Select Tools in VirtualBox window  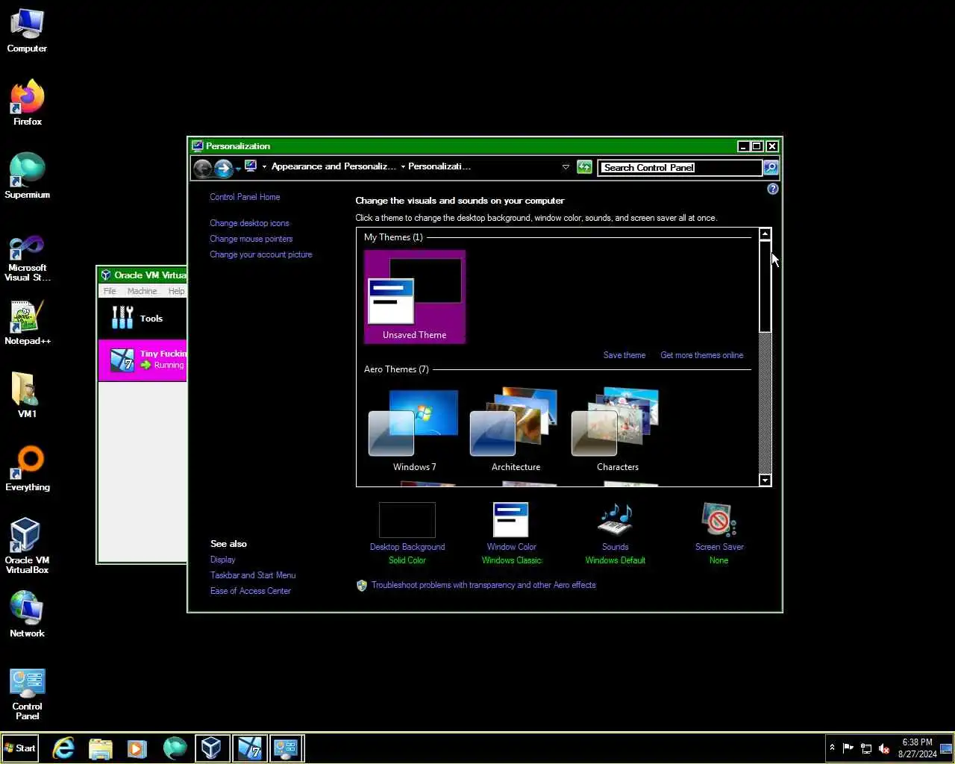pos(143,319)
